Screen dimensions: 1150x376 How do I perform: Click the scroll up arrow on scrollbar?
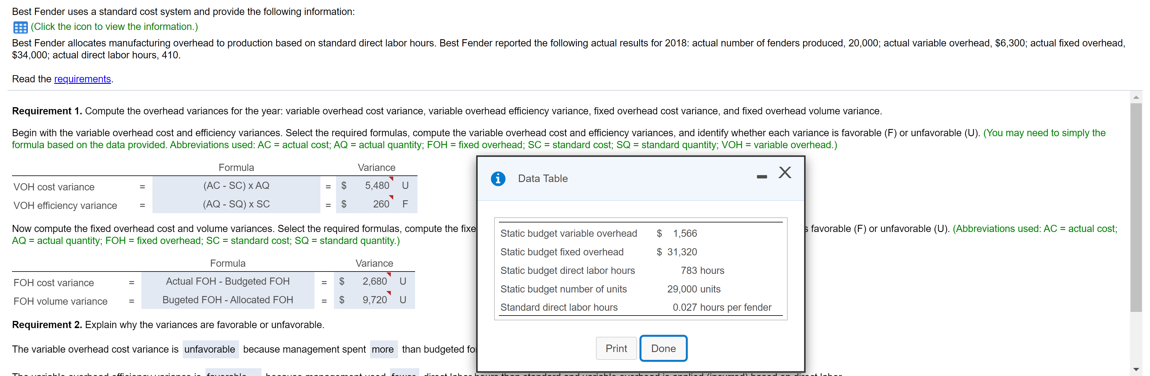coord(1136,97)
